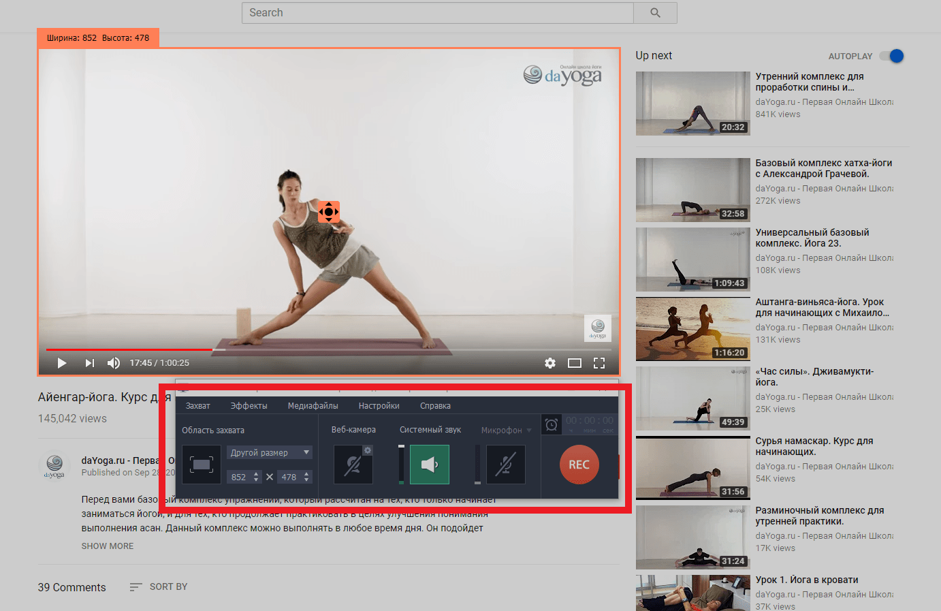Screen dimensions: 941x611
Task: Click the Up next heading
Action: (x=654, y=56)
